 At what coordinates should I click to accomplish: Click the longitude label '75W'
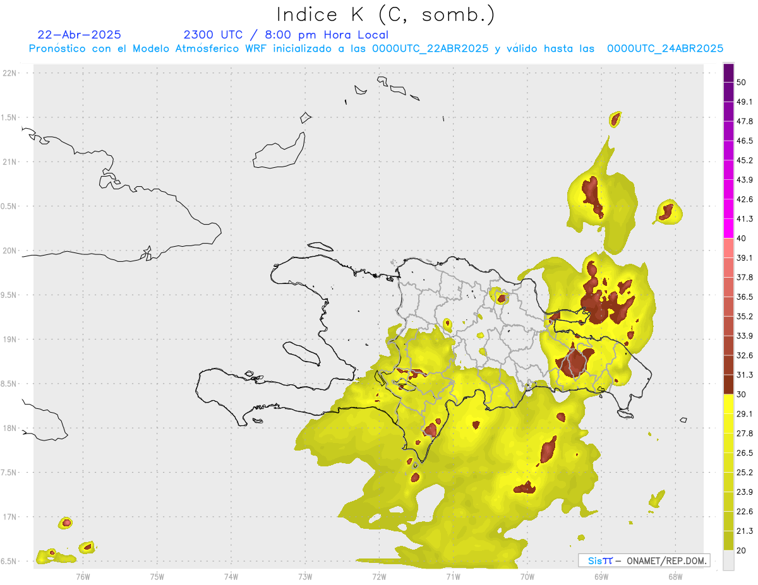point(157,576)
